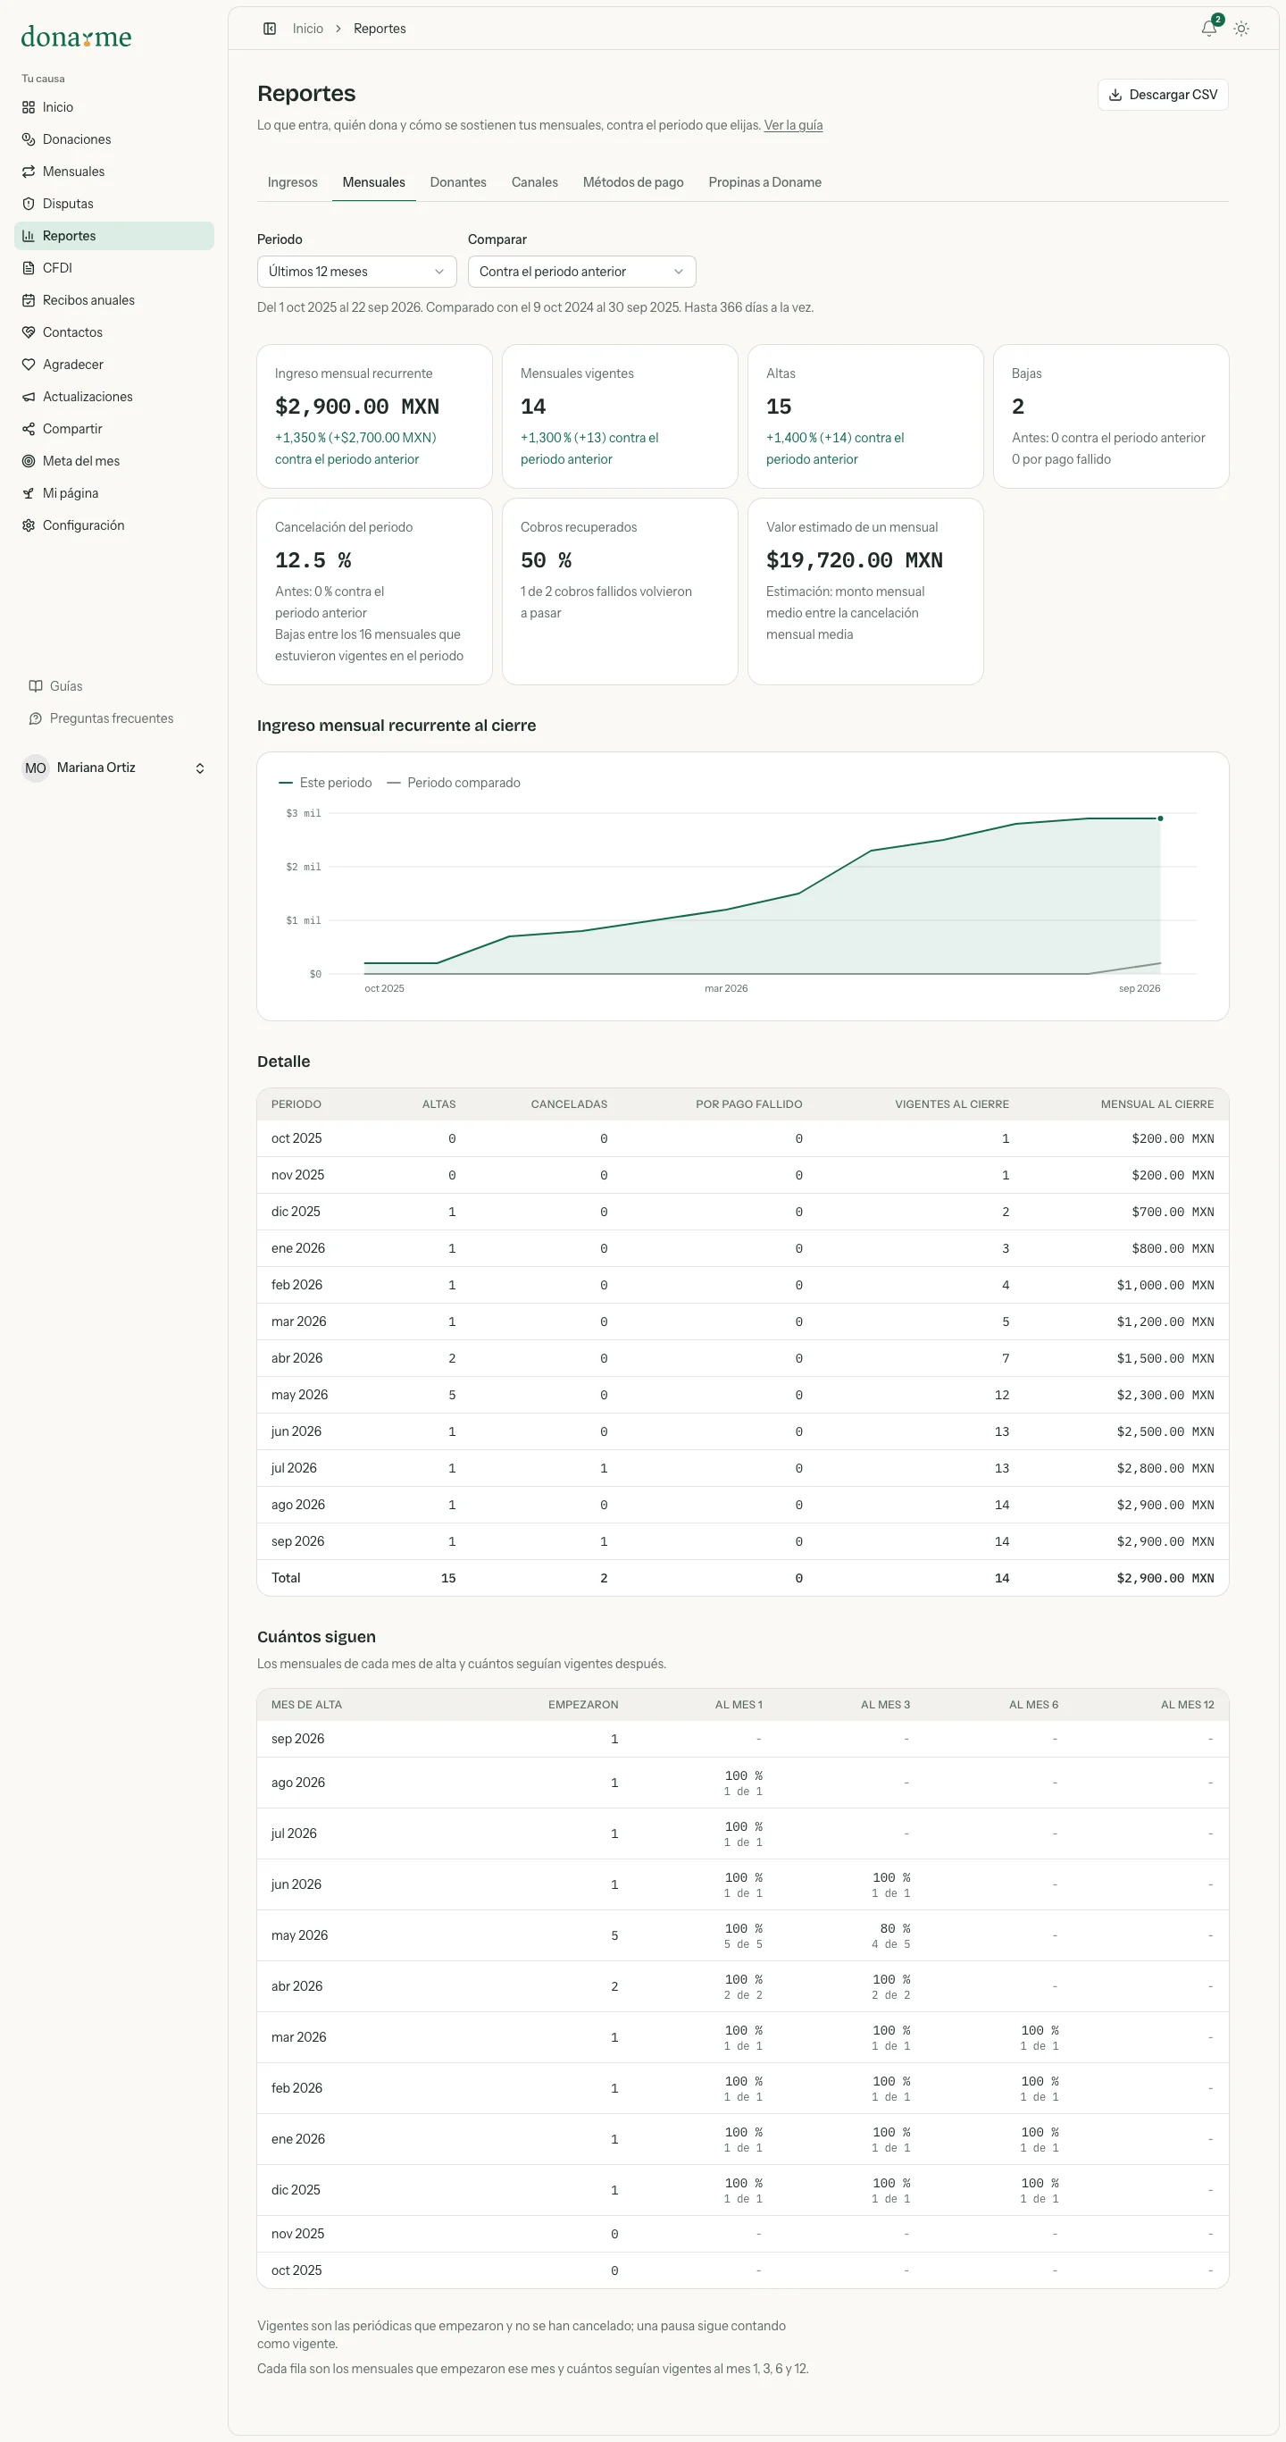
Task: Open Configuración gear icon
Action: pos(29,526)
